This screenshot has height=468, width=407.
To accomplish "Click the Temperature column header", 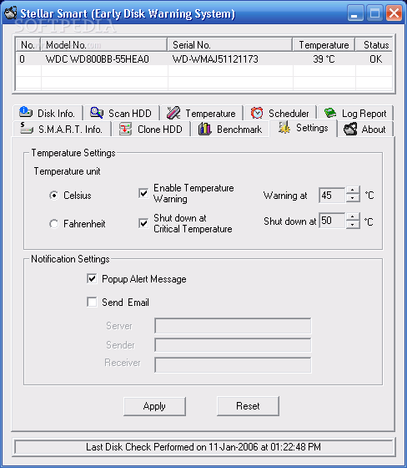I will pyautogui.click(x=324, y=45).
